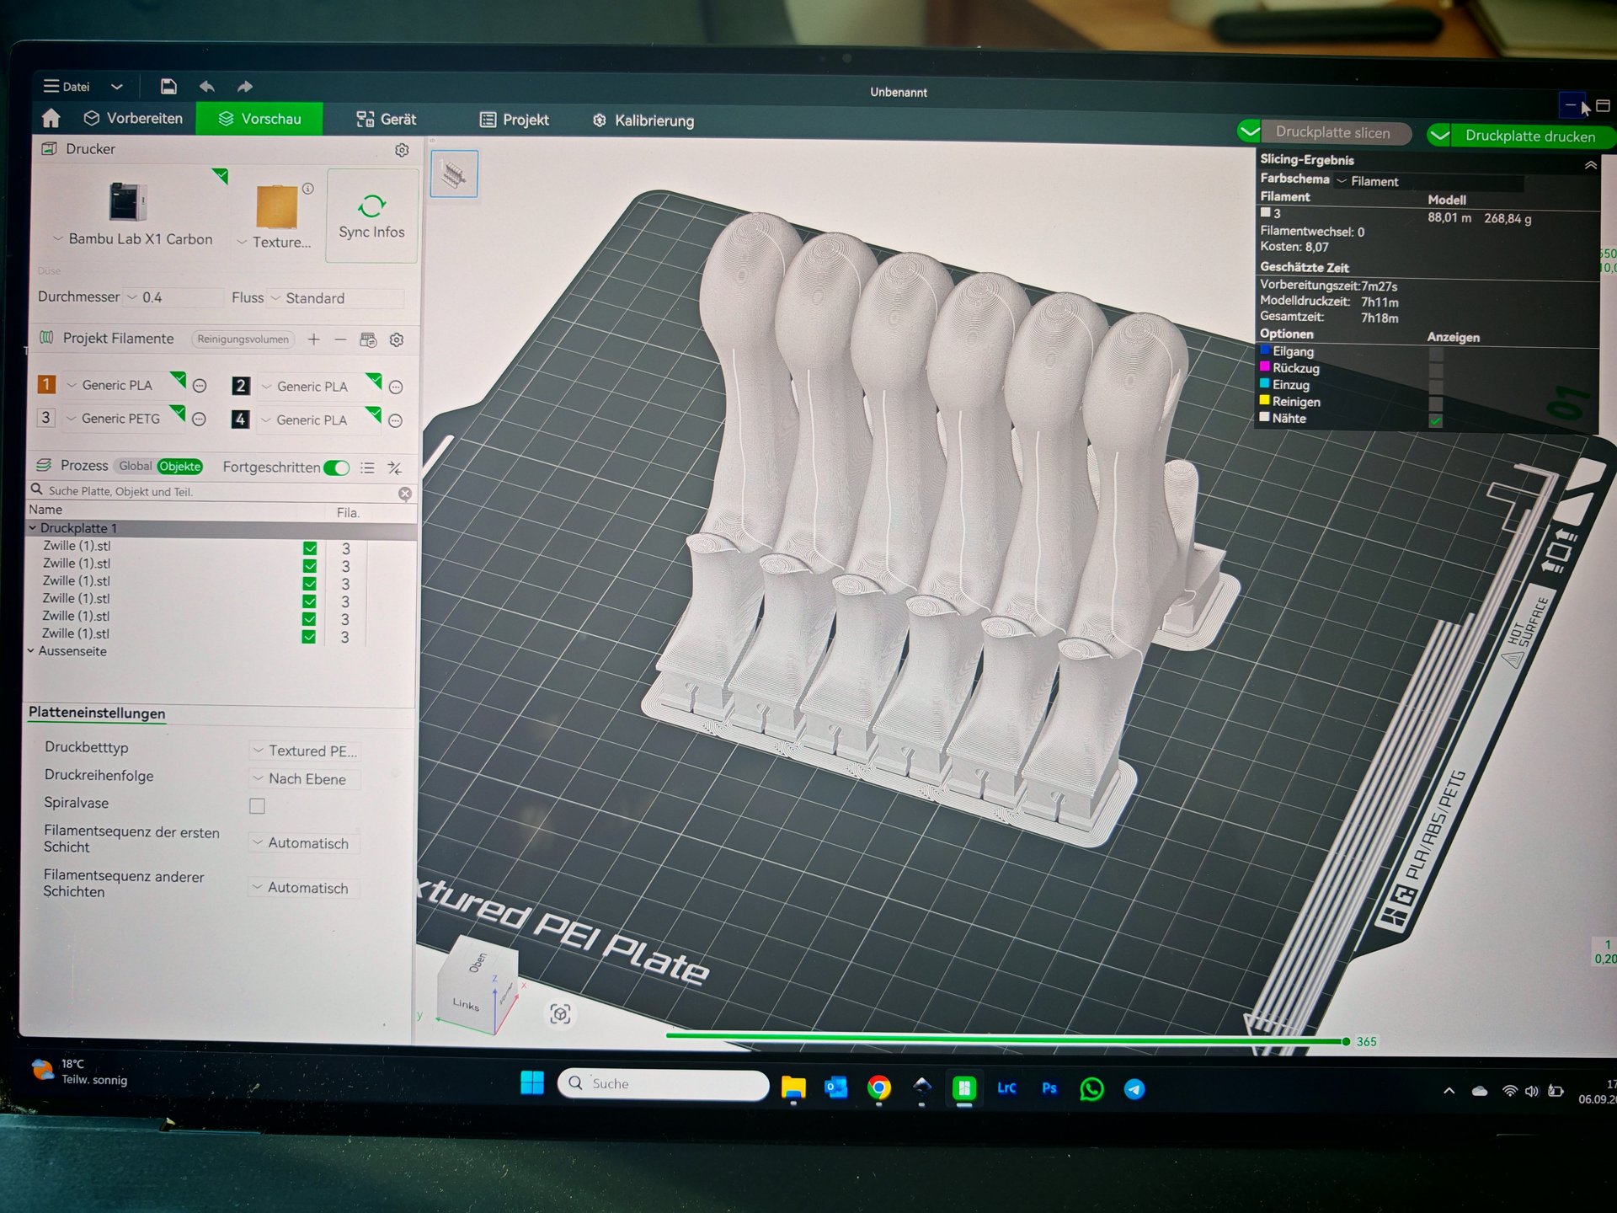Remove a filament with minus icon
Viewport: 1617px width, 1213px height.
click(340, 339)
